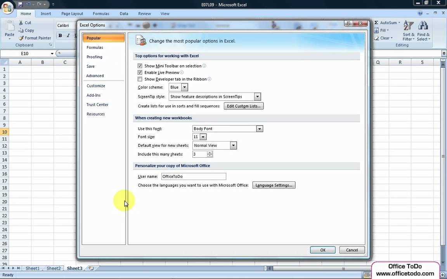Click the Fill down-arrow icon
Screen dimensions: 447x279
click(376, 30)
